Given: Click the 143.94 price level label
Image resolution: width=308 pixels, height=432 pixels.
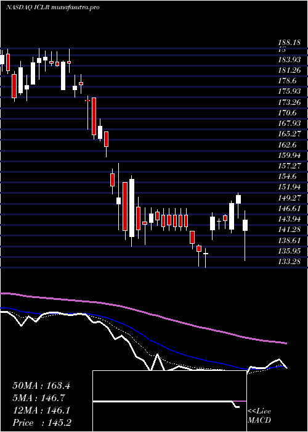Looking at the screenshot, I should (290, 219).
